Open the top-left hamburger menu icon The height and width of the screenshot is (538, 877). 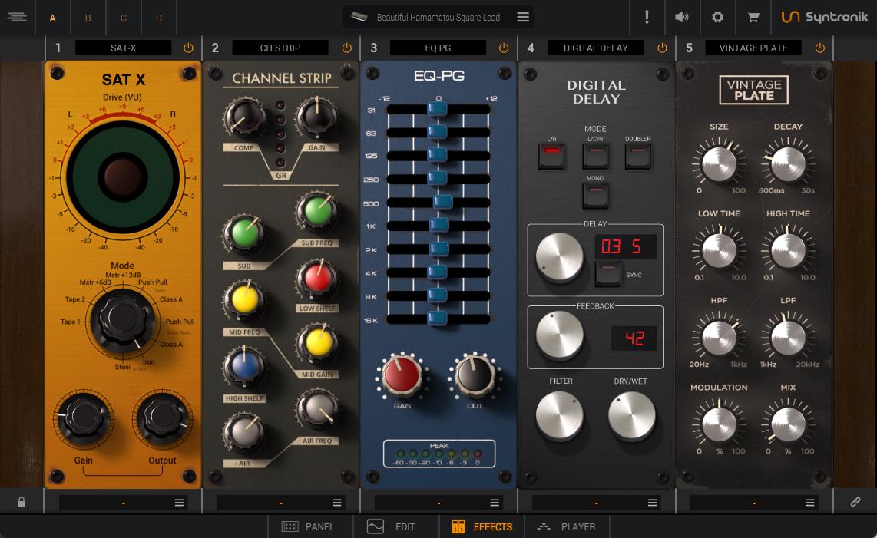point(17,17)
